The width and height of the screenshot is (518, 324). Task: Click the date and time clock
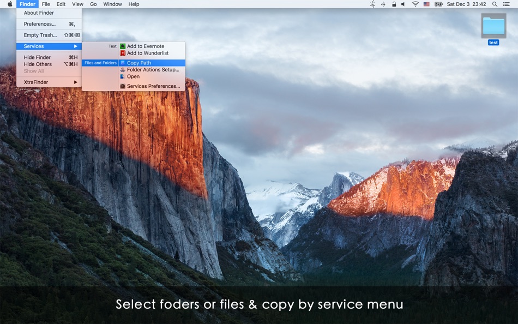point(466,4)
